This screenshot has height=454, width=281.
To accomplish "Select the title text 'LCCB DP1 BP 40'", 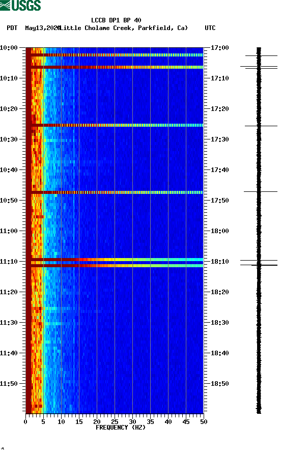I will [116, 20].
